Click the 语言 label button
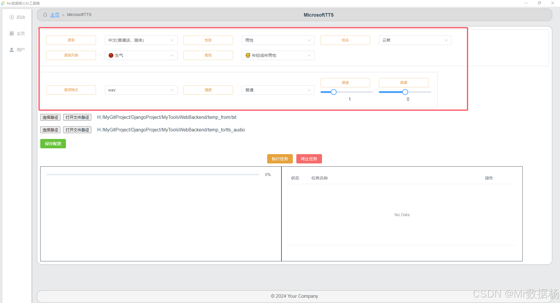 tap(71, 40)
